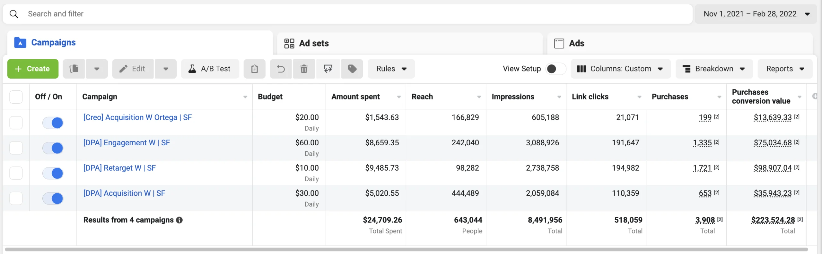Check the box for [DPA] Retarget W campaign
This screenshot has width=822, height=254.
[x=16, y=173]
